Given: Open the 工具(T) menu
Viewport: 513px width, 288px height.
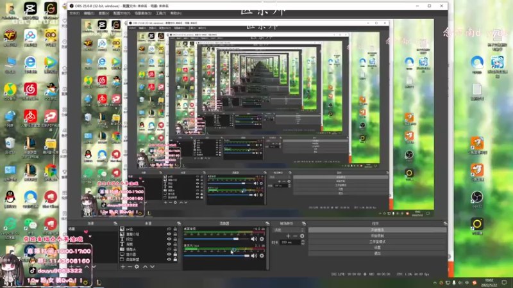Looking at the screenshot, I should click(161, 13).
